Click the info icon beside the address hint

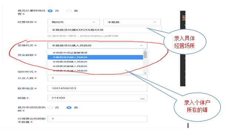49,36
